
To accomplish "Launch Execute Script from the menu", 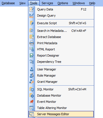I will tap(61, 23).
